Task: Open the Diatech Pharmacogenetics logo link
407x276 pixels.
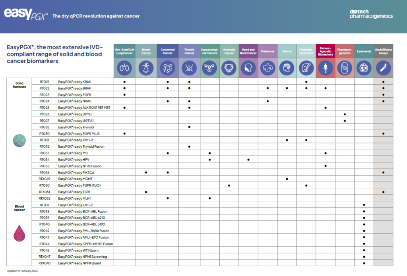Action: click(x=371, y=14)
